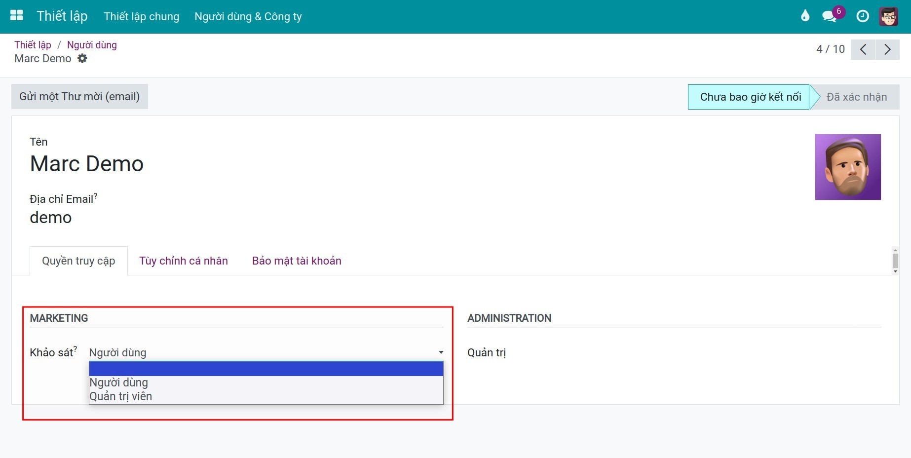Screen dimensions: 911x458
Task: Click Marc Demo's profile picture
Action: tap(848, 167)
